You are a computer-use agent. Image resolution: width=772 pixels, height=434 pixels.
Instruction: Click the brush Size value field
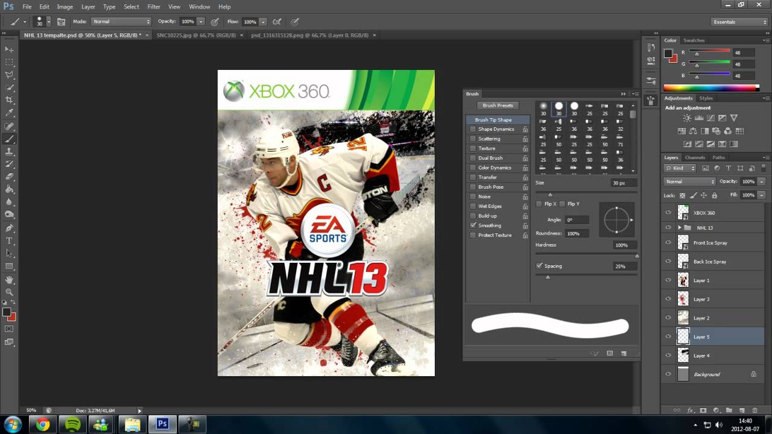[622, 183]
